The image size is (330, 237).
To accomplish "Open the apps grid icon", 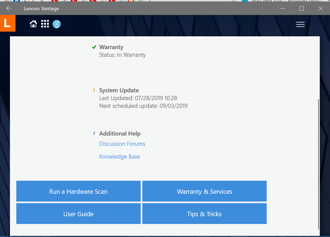I will [x=45, y=24].
